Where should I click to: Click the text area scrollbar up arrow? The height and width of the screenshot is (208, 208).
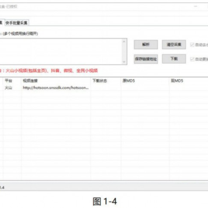click(x=124, y=42)
